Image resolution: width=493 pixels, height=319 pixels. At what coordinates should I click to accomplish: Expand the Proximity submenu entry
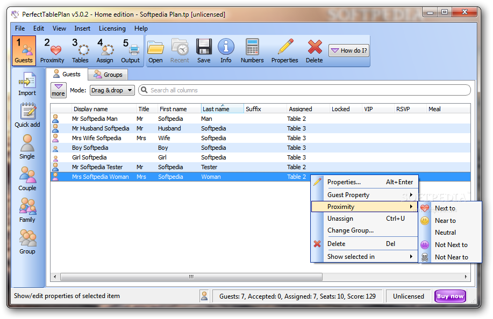click(x=365, y=207)
